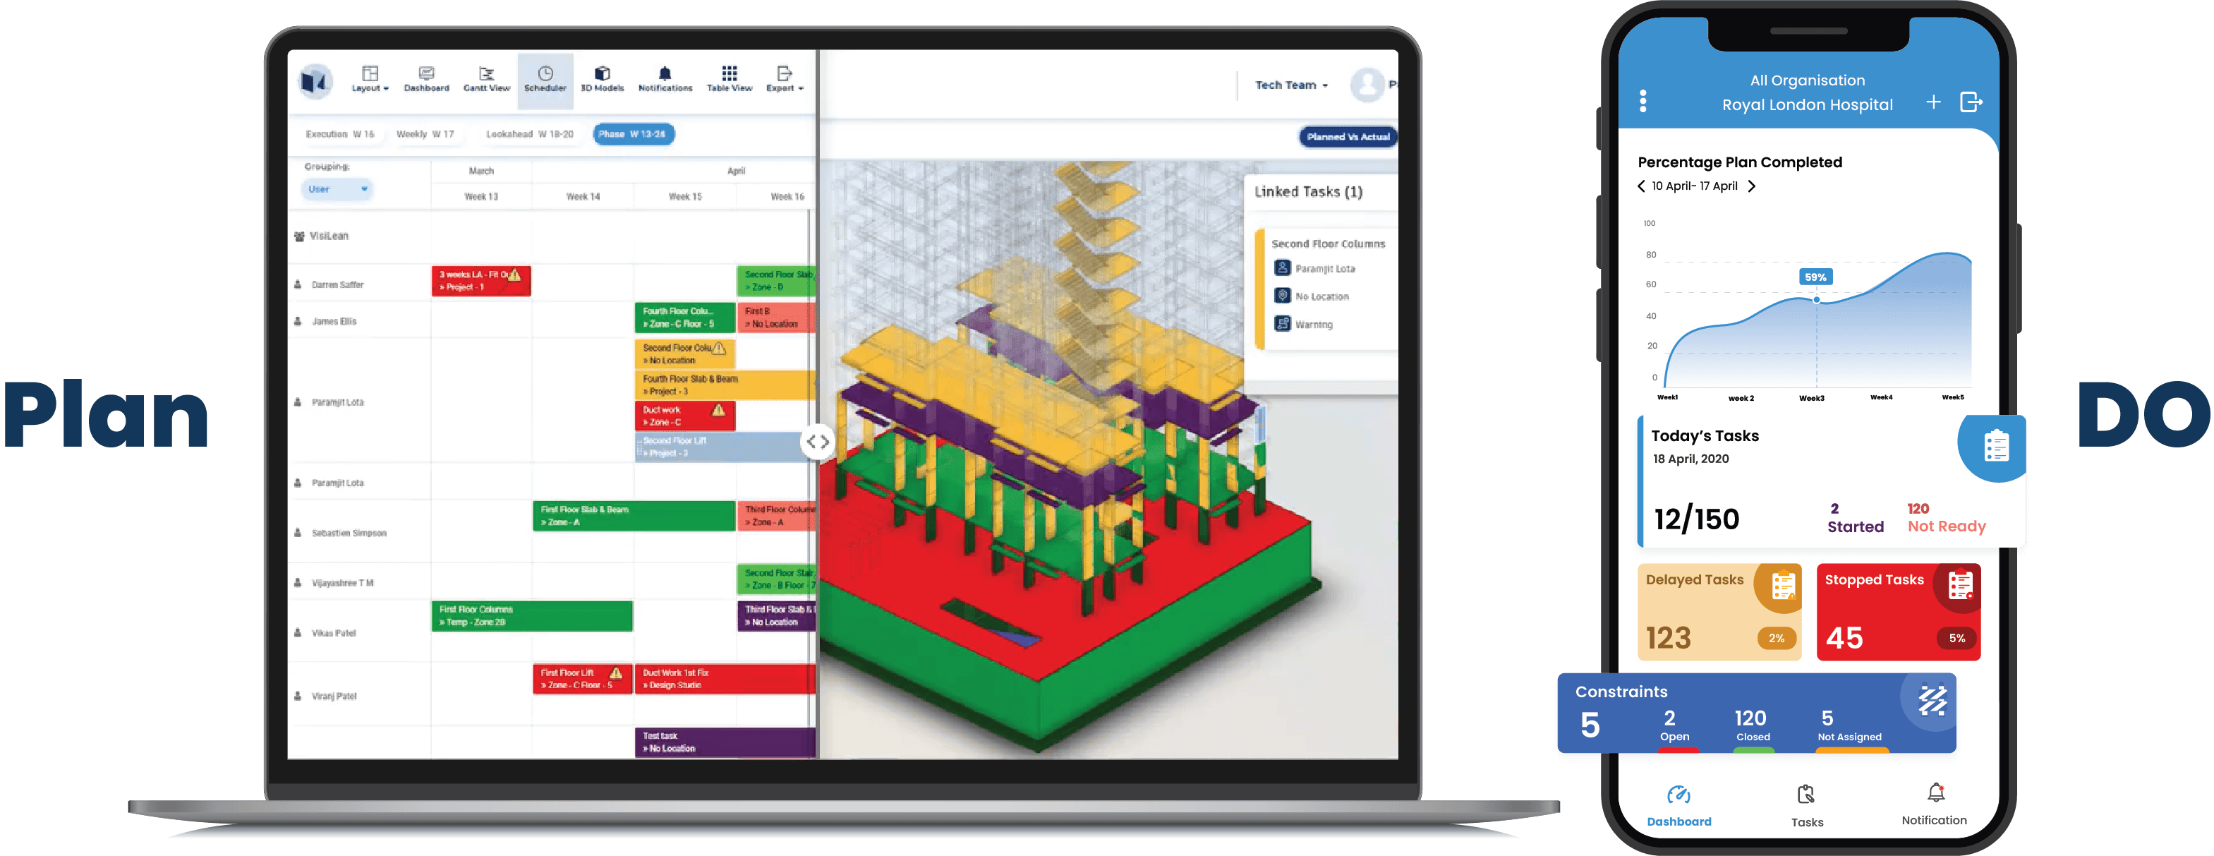This screenshot has width=2214, height=856.
Task: Click the VisiLean group row
Action: 550,236
